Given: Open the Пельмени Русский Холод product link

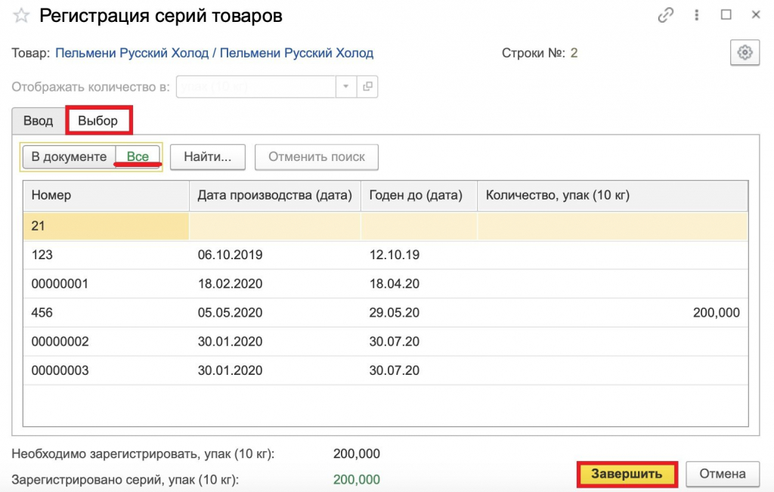Looking at the screenshot, I should click(214, 53).
